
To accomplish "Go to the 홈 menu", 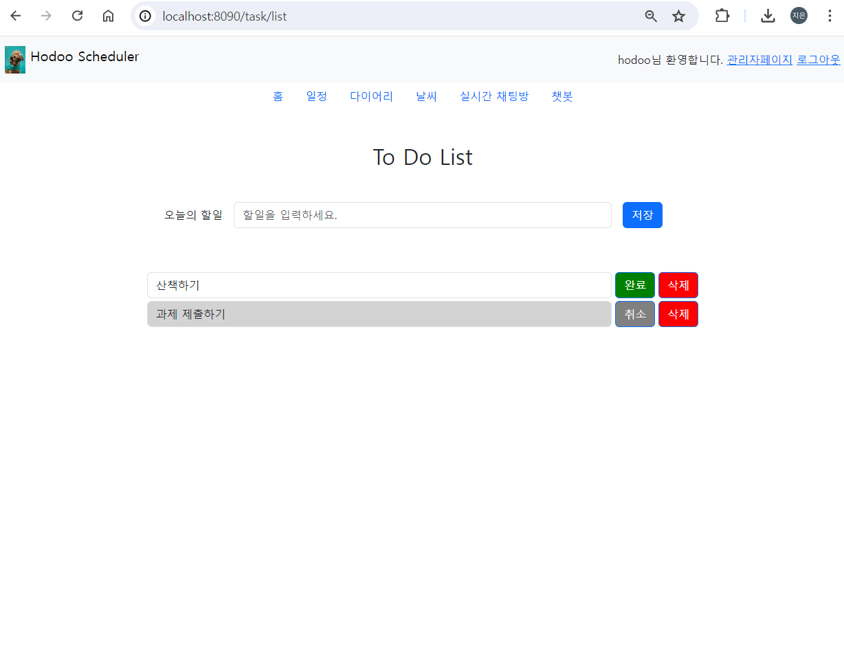I will (278, 96).
